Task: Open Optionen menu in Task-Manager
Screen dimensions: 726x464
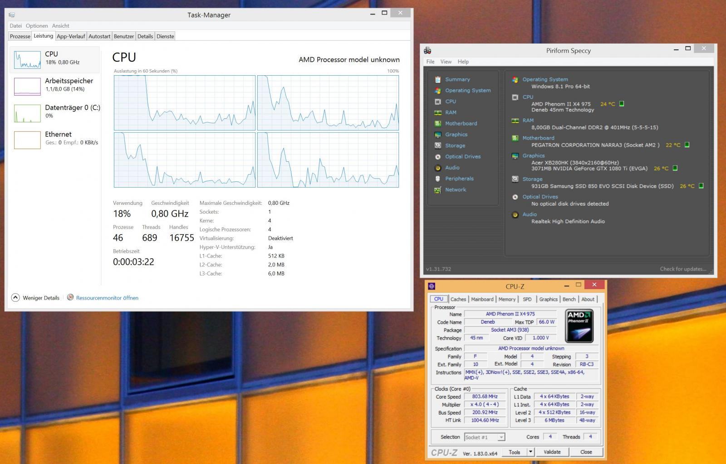Action: tap(37, 26)
